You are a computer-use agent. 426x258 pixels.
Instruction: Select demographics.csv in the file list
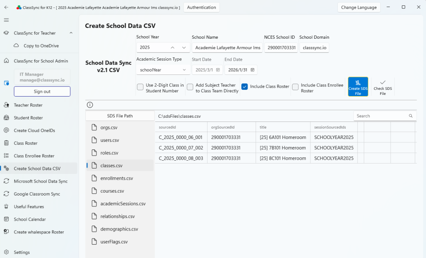(120, 229)
